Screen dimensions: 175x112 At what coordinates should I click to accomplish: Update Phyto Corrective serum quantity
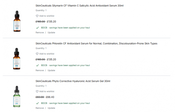click(51, 108)
